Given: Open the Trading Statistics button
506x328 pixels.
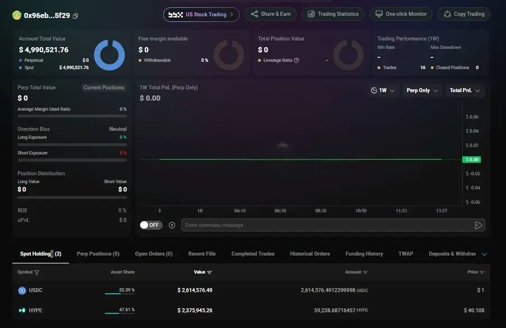Looking at the screenshot, I should click(x=333, y=14).
